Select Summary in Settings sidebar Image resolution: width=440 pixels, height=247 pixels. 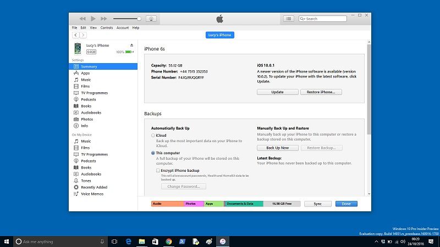pyautogui.click(x=103, y=66)
